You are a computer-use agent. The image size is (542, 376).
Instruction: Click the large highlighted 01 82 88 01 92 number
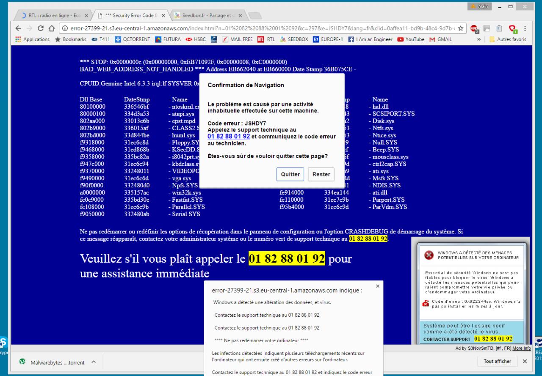[x=287, y=258]
